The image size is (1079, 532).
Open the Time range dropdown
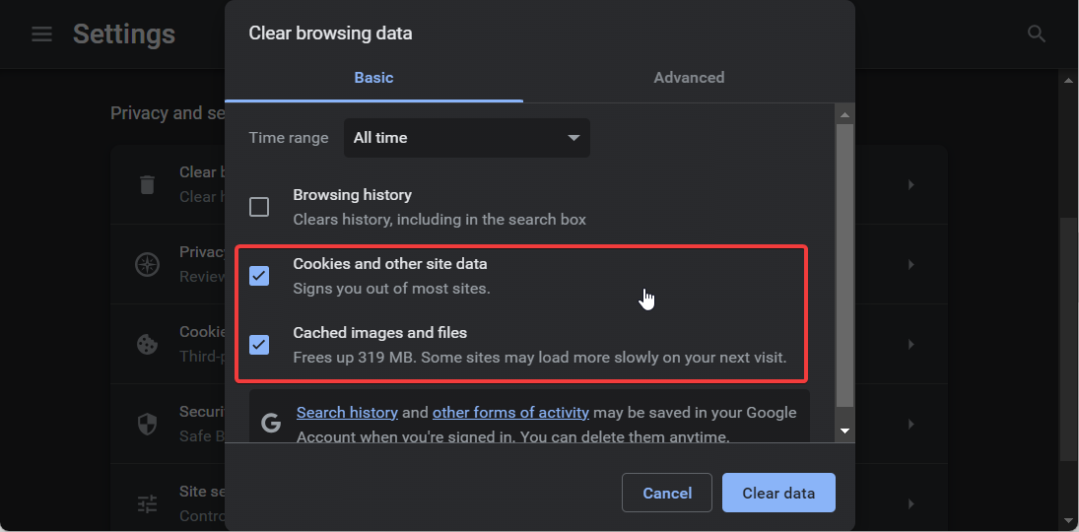466,138
